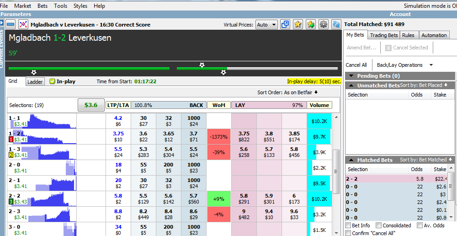Viewport: 457px width, 236px height.
Task: Click the yellow favourites star icon
Action: pyautogui.click(x=298, y=25)
